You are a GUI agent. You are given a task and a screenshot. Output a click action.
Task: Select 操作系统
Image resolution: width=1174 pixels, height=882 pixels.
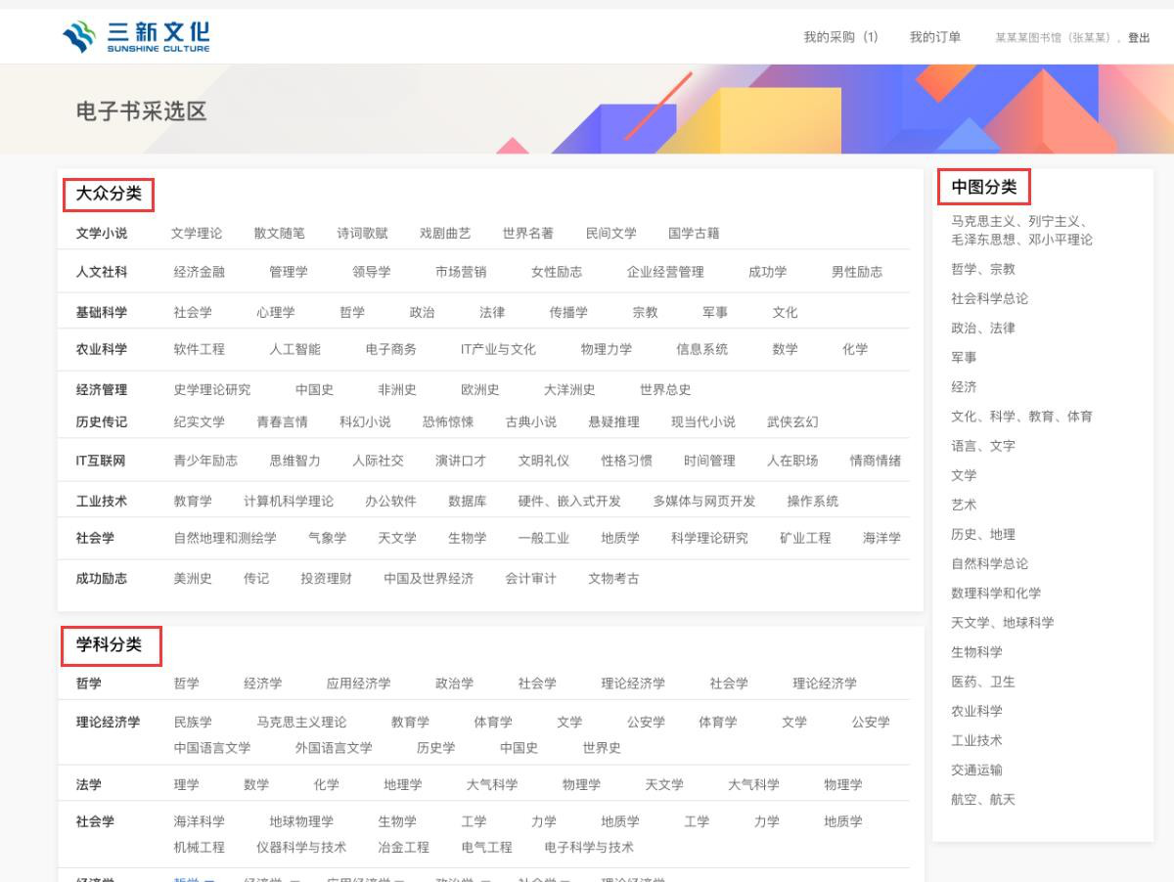point(813,501)
